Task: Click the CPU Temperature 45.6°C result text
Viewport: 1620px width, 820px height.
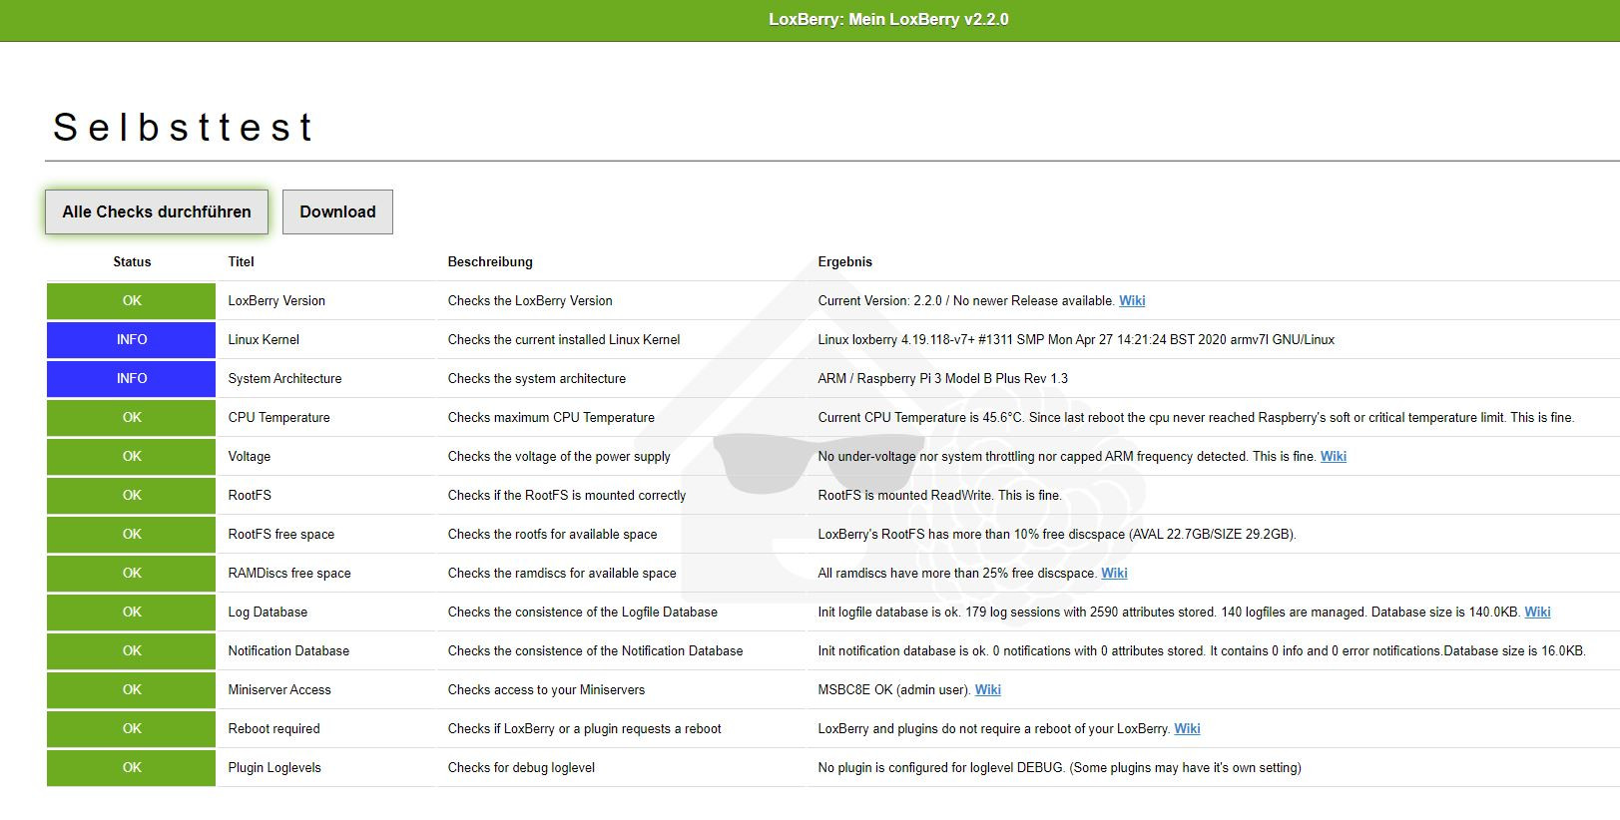Action: point(1196,417)
